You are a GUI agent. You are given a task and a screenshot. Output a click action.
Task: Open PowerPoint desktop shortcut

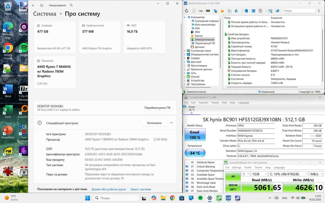pos(8,133)
